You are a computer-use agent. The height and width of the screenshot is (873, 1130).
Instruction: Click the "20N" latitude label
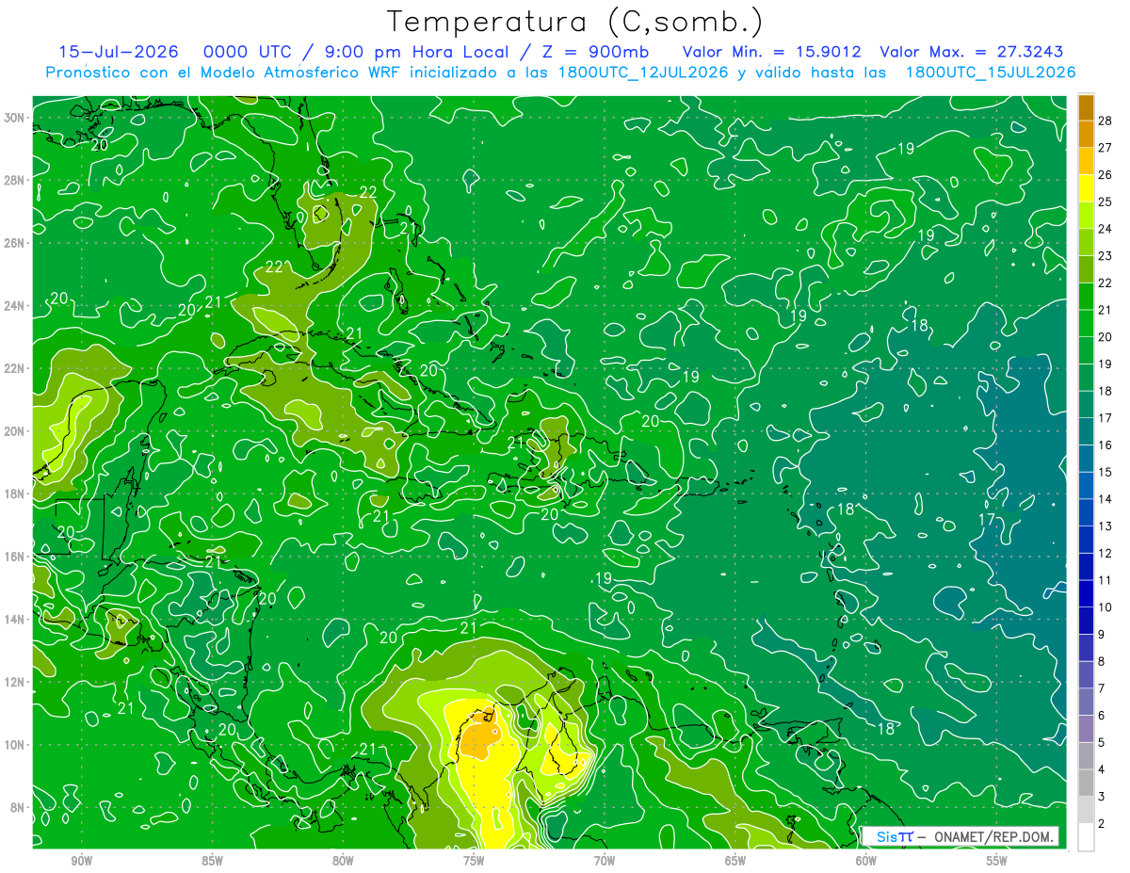16,431
